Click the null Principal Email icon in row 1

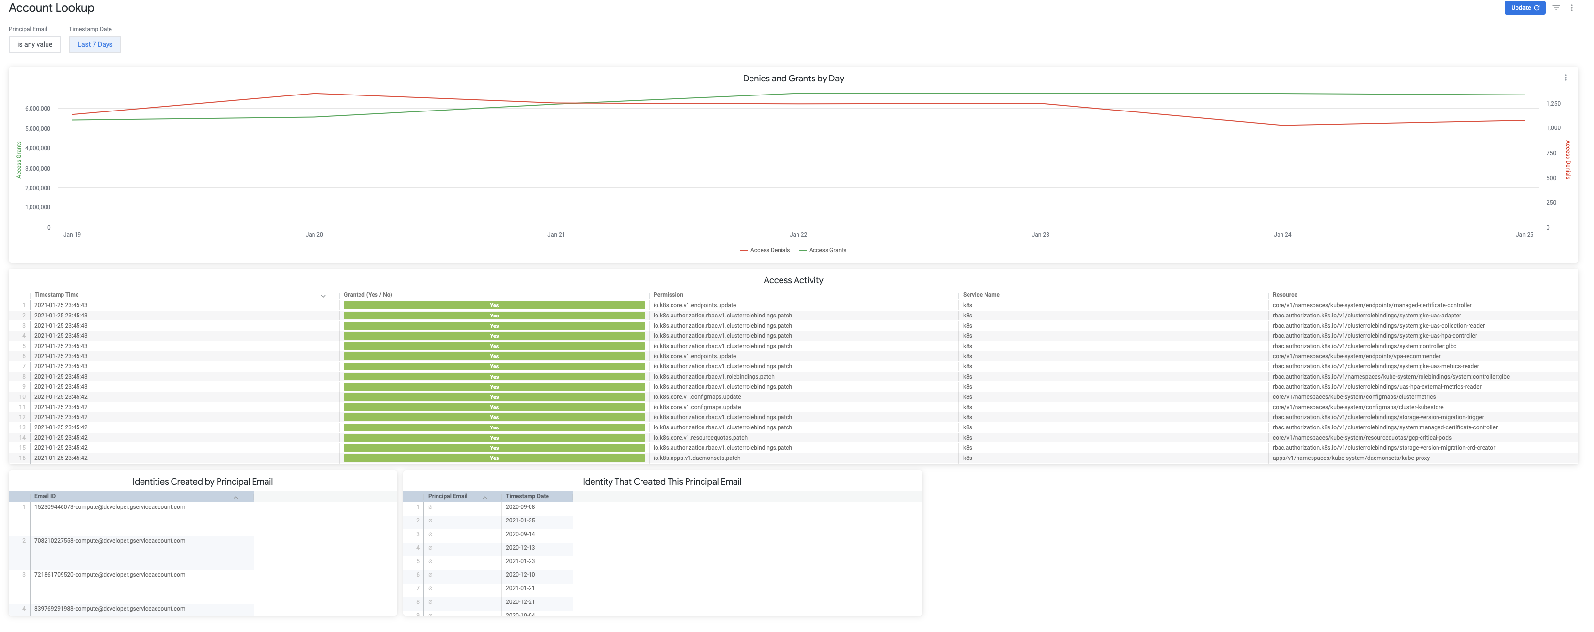pyautogui.click(x=430, y=507)
